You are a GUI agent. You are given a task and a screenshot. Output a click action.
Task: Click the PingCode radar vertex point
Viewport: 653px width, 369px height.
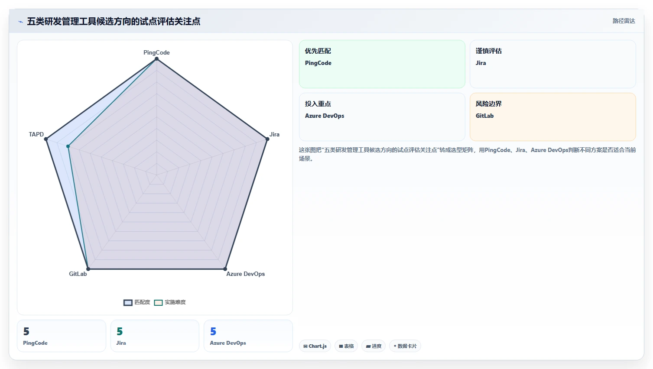156,59
